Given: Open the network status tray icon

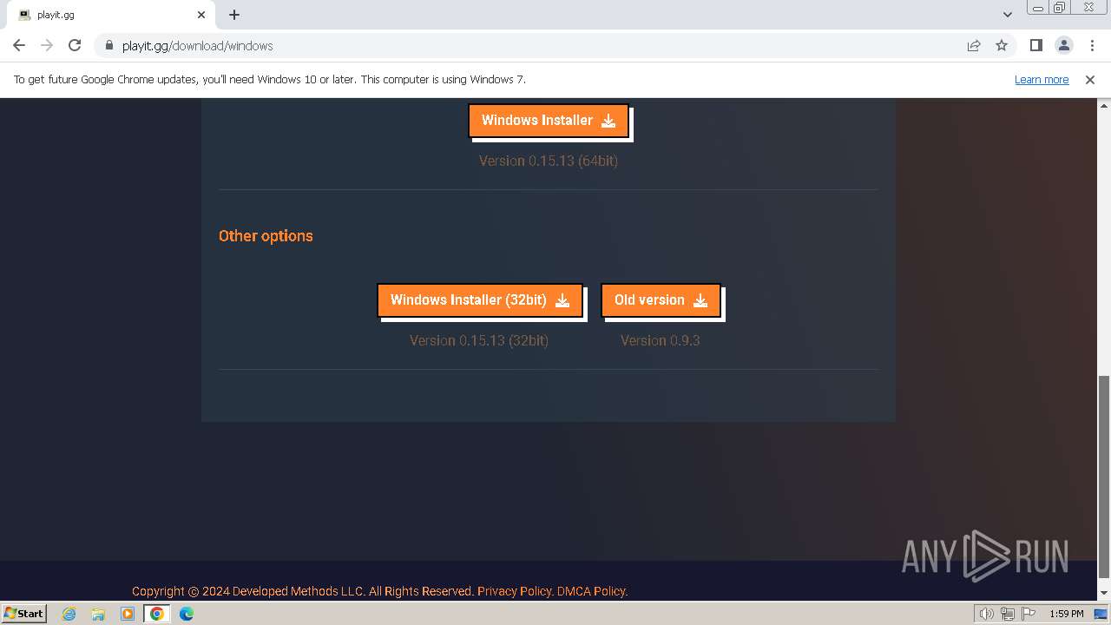Looking at the screenshot, I should pyautogui.click(x=1008, y=614).
